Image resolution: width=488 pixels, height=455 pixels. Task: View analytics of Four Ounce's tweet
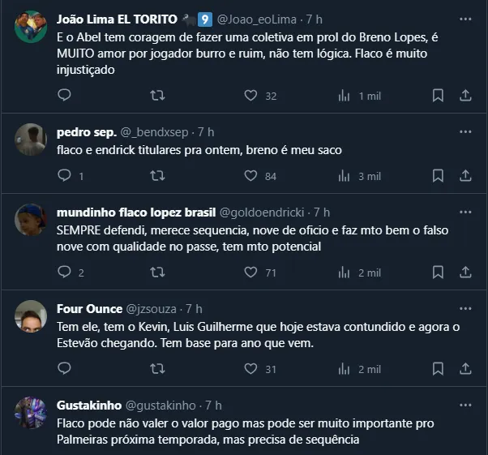[345, 369]
